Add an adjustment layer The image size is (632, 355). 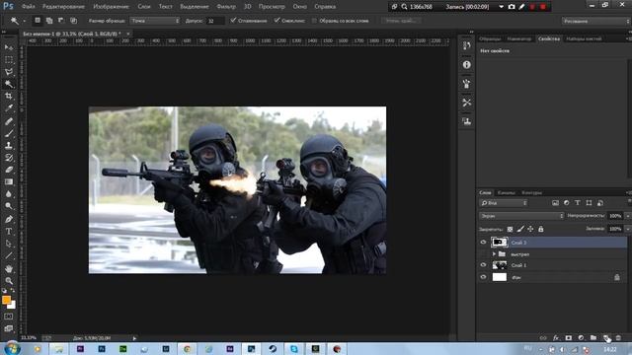pyautogui.click(x=581, y=337)
